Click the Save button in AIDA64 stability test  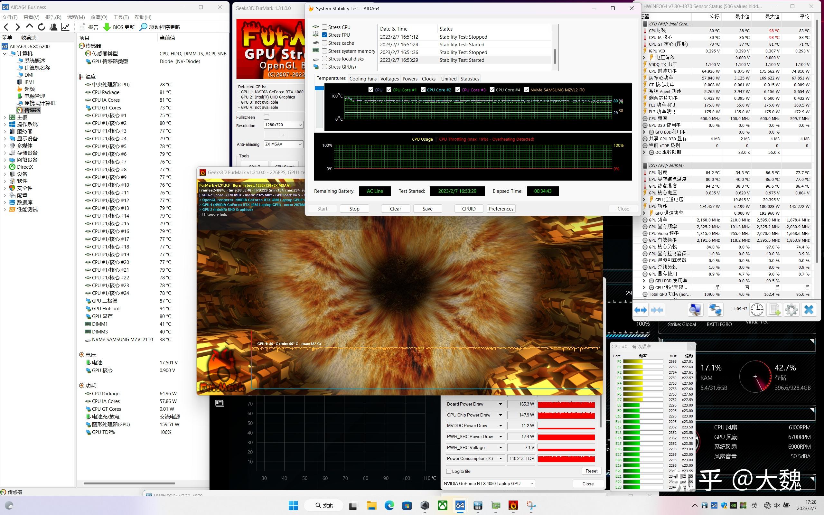coord(427,209)
